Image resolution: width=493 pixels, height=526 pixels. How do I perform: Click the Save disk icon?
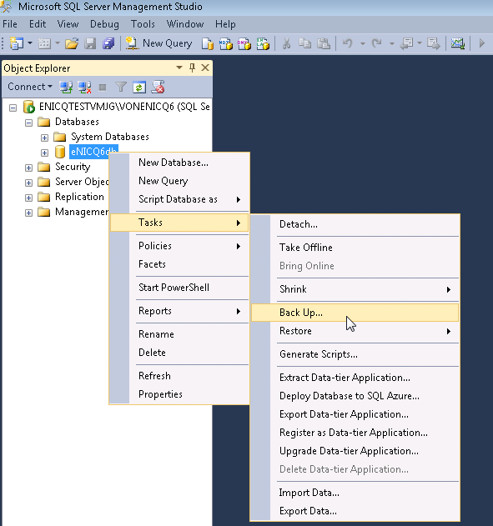(x=90, y=43)
